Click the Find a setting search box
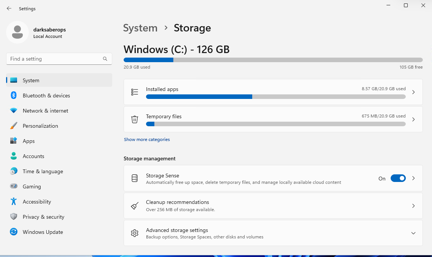The width and height of the screenshot is (432, 257). (x=59, y=59)
